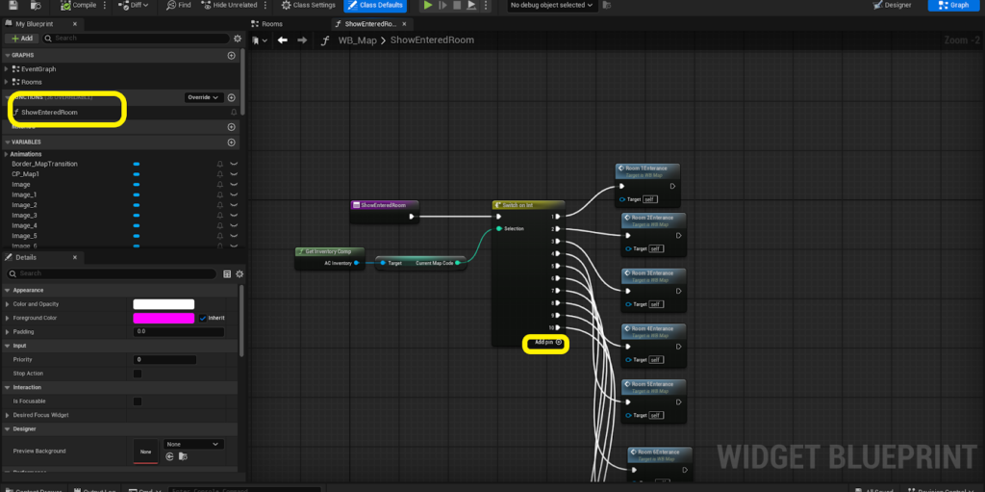Enable the Stop Action checkbox

click(138, 374)
